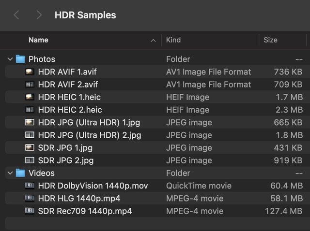Select the Videos folder icon
The height and width of the screenshot is (231, 310).
point(20,173)
